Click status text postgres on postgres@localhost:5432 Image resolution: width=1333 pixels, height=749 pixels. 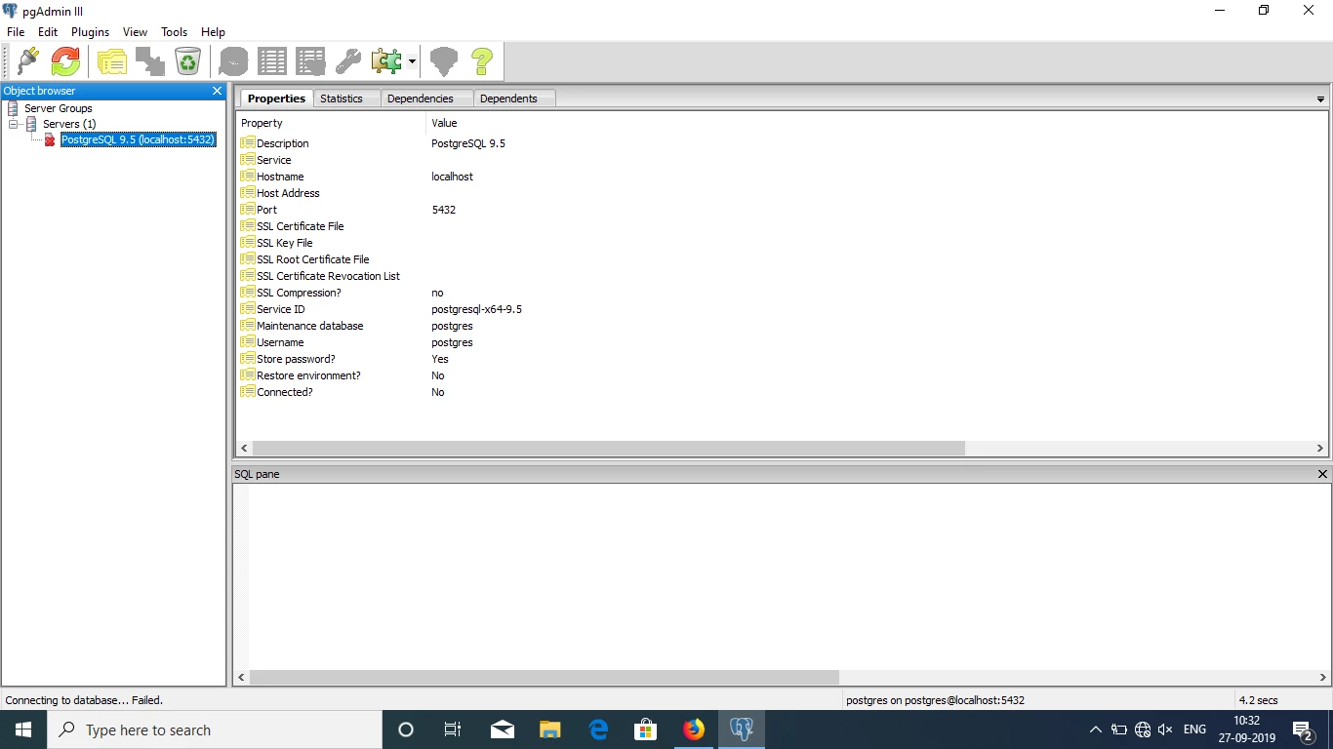tap(935, 700)
